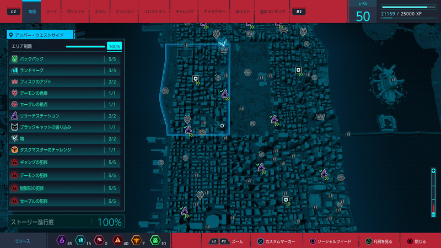Click the ストーリー進行度 100% panel
441x248 pixels.
coord(66,222)
